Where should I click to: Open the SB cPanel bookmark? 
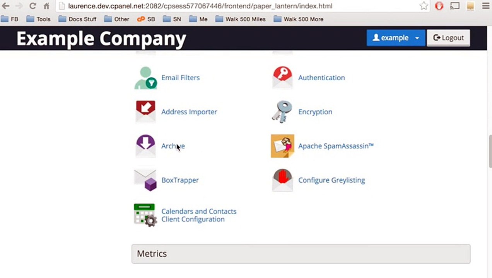[146, 19]
